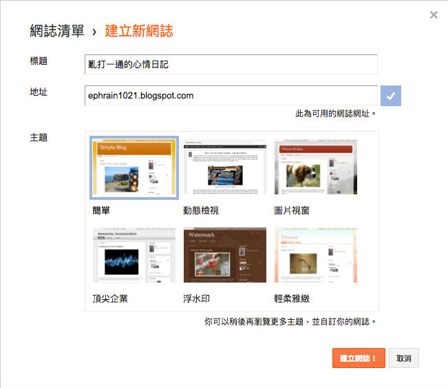Click the 輕柔雅緻 theme label
The image size is (448, 388).
click(x=292, y=298)
